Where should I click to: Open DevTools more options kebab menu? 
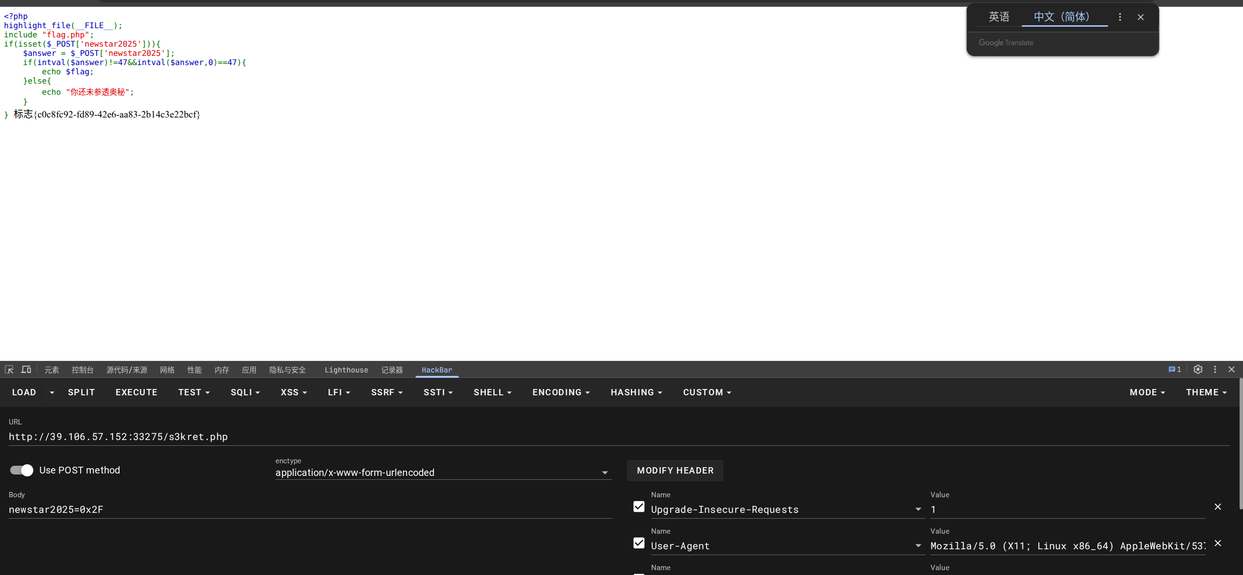1215,370
